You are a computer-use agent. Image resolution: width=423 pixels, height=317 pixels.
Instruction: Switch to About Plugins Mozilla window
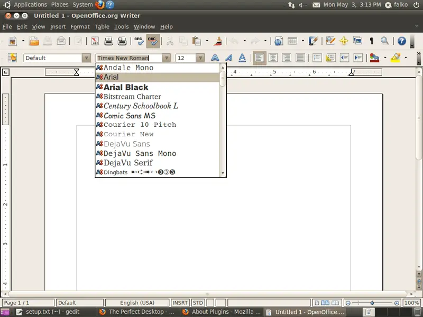(222, 312)
